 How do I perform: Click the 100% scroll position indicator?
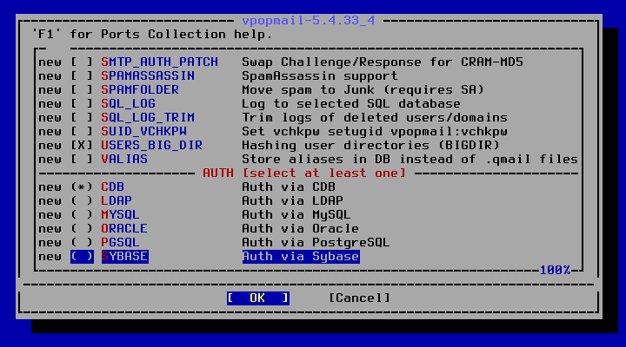(555, 271)
